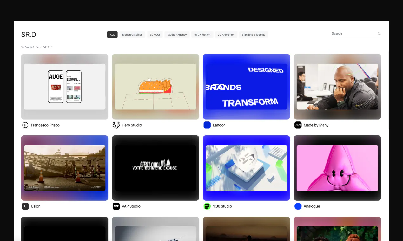Open the pink smiling star thumbnail
Screen dimensions: 403x241
pos(337,168)
